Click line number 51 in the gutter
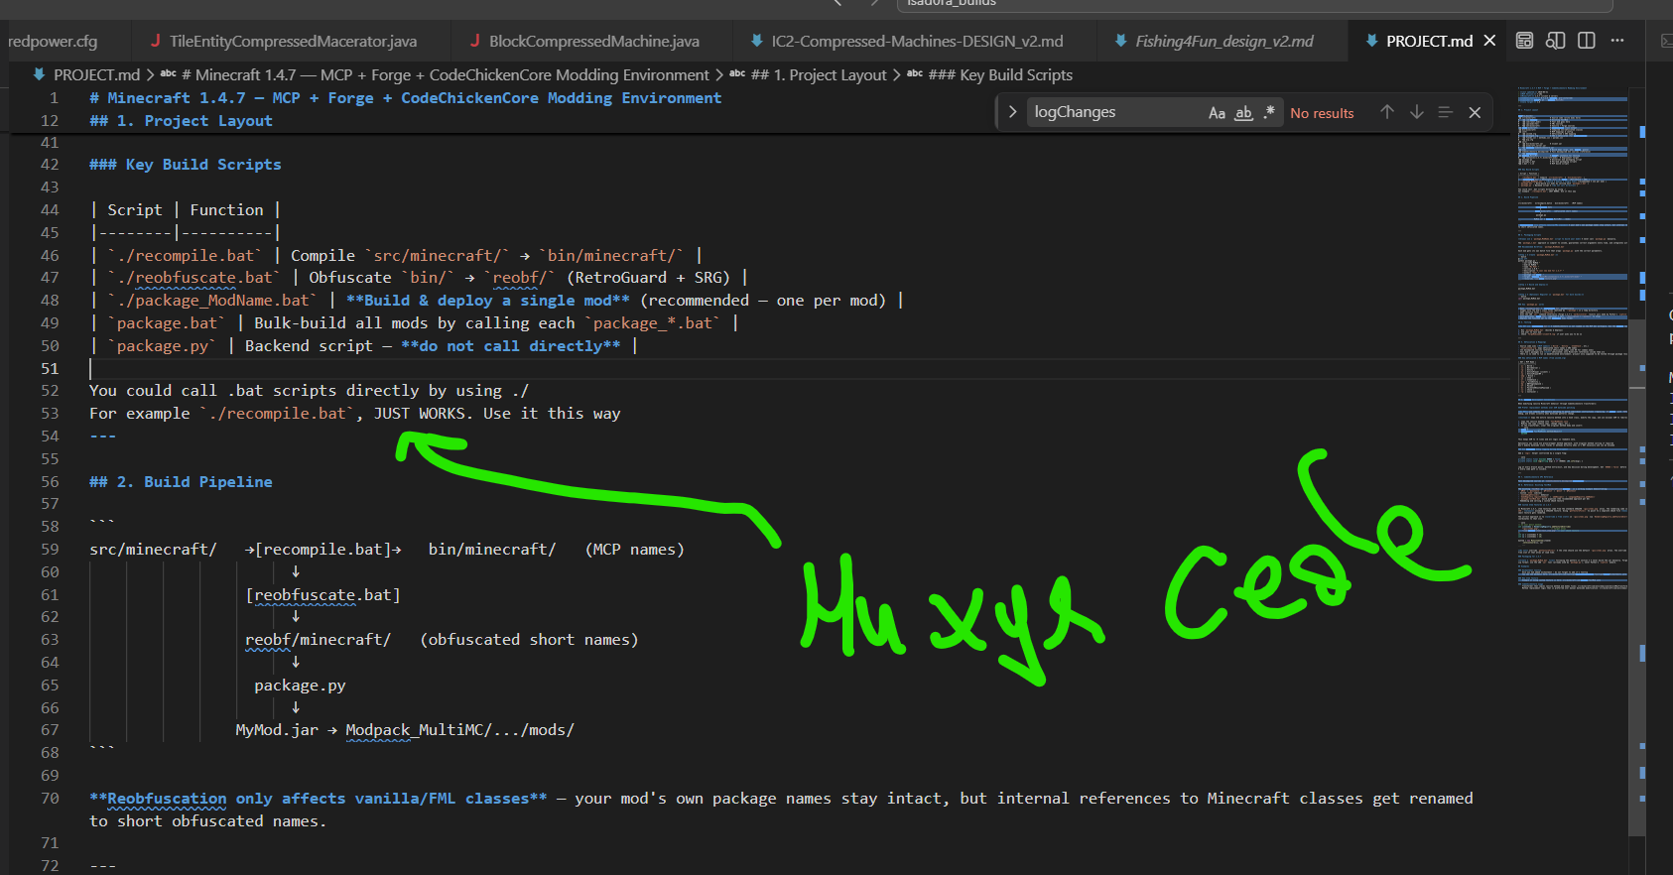1673x875 pixels. point(50,369)
